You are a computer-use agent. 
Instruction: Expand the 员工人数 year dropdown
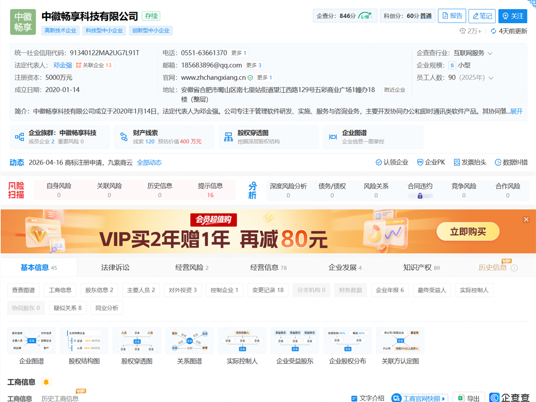click(x=491, y=78)
